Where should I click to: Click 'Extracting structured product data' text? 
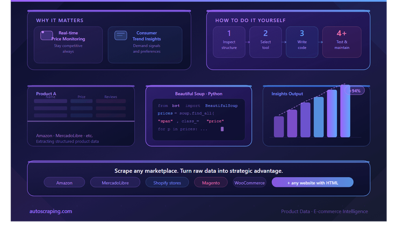click(67, 141)
